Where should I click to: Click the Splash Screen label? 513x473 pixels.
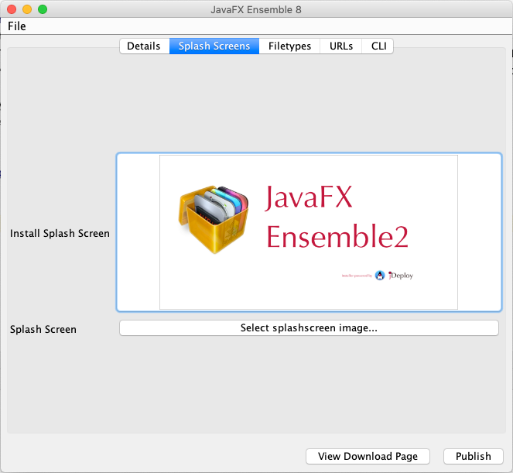click(x=43, y=329)
